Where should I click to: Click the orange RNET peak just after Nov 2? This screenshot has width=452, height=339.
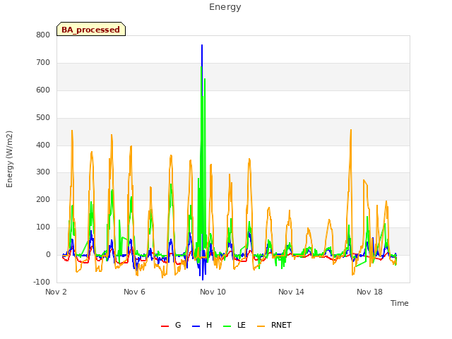[x=72, y=131]
